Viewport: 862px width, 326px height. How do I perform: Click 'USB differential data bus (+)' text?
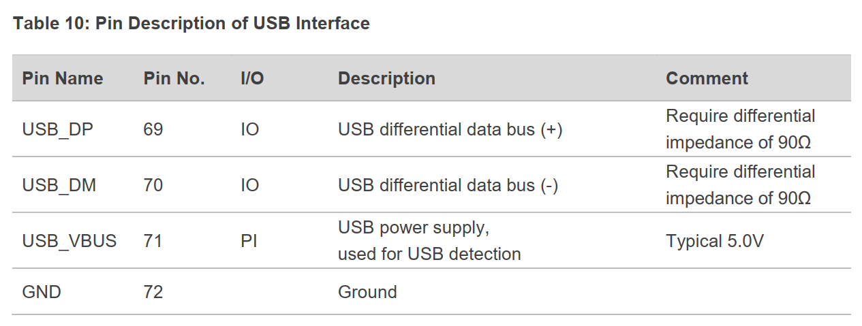point(450,129)
